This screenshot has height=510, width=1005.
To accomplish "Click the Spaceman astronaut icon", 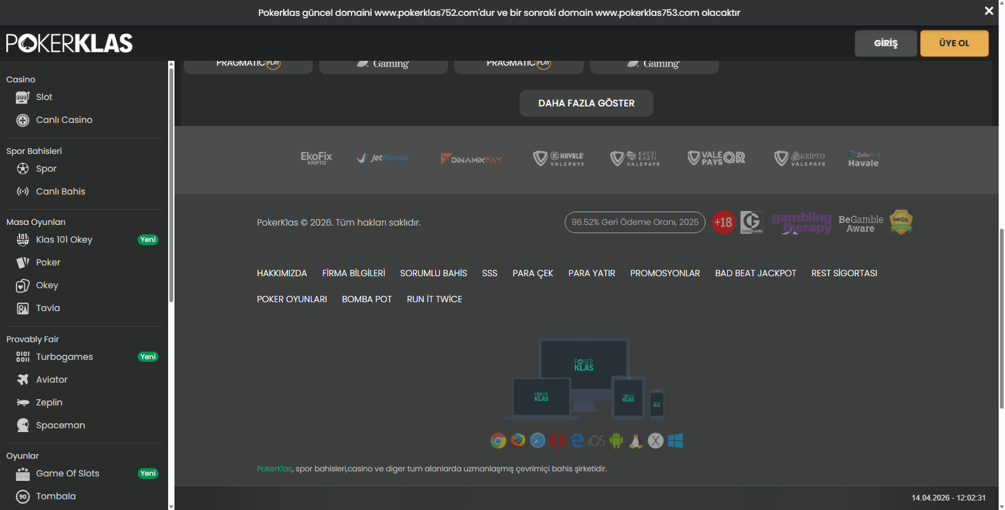I will [x=23, y=425].
